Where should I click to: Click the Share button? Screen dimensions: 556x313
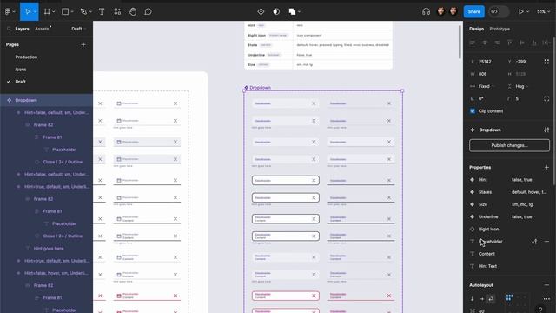click(473, 11)
